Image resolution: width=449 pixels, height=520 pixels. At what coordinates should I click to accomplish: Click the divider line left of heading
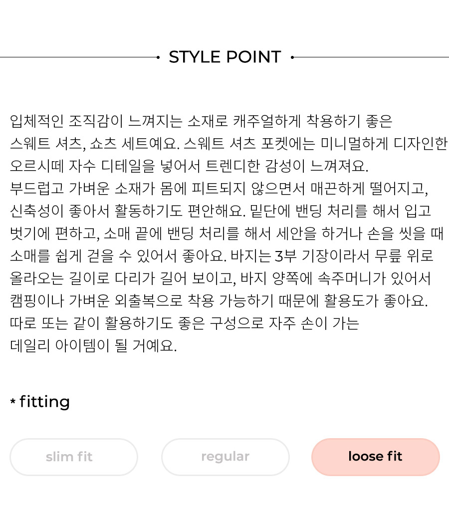click(78, 57)
